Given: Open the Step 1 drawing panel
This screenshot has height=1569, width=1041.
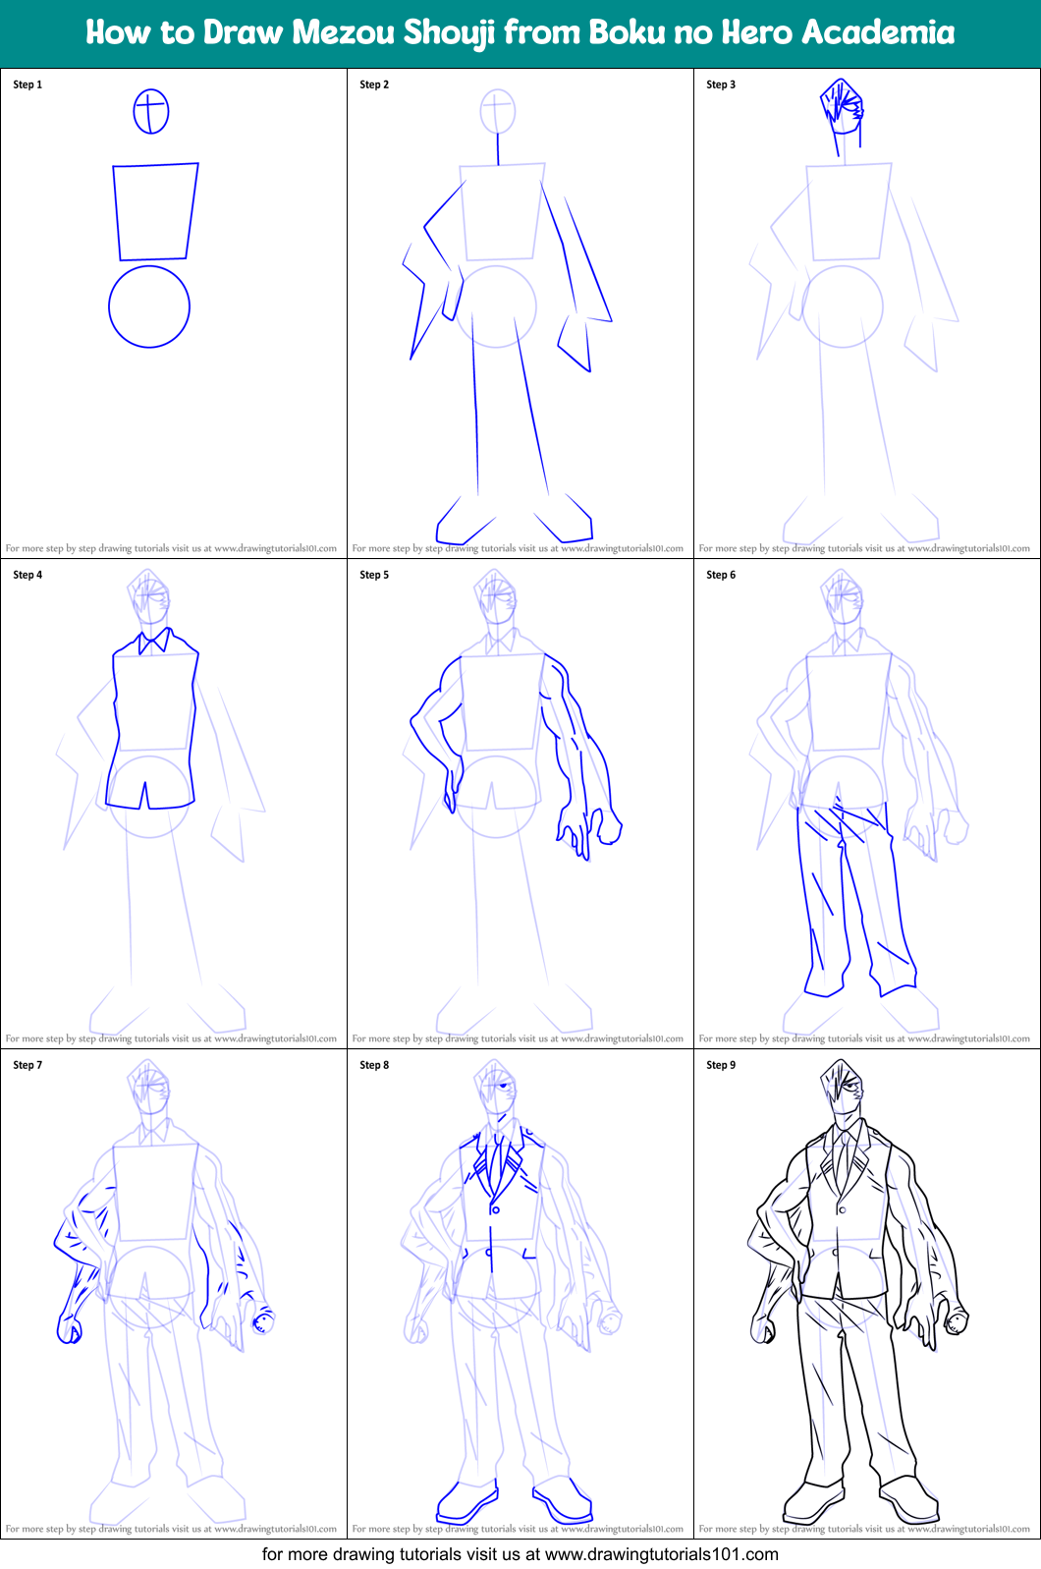Looking at the screenshot, I should point(174,313).
